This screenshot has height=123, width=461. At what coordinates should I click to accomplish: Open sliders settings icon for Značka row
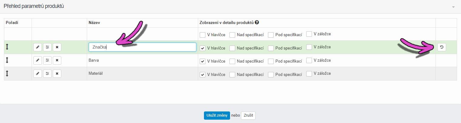47,47
